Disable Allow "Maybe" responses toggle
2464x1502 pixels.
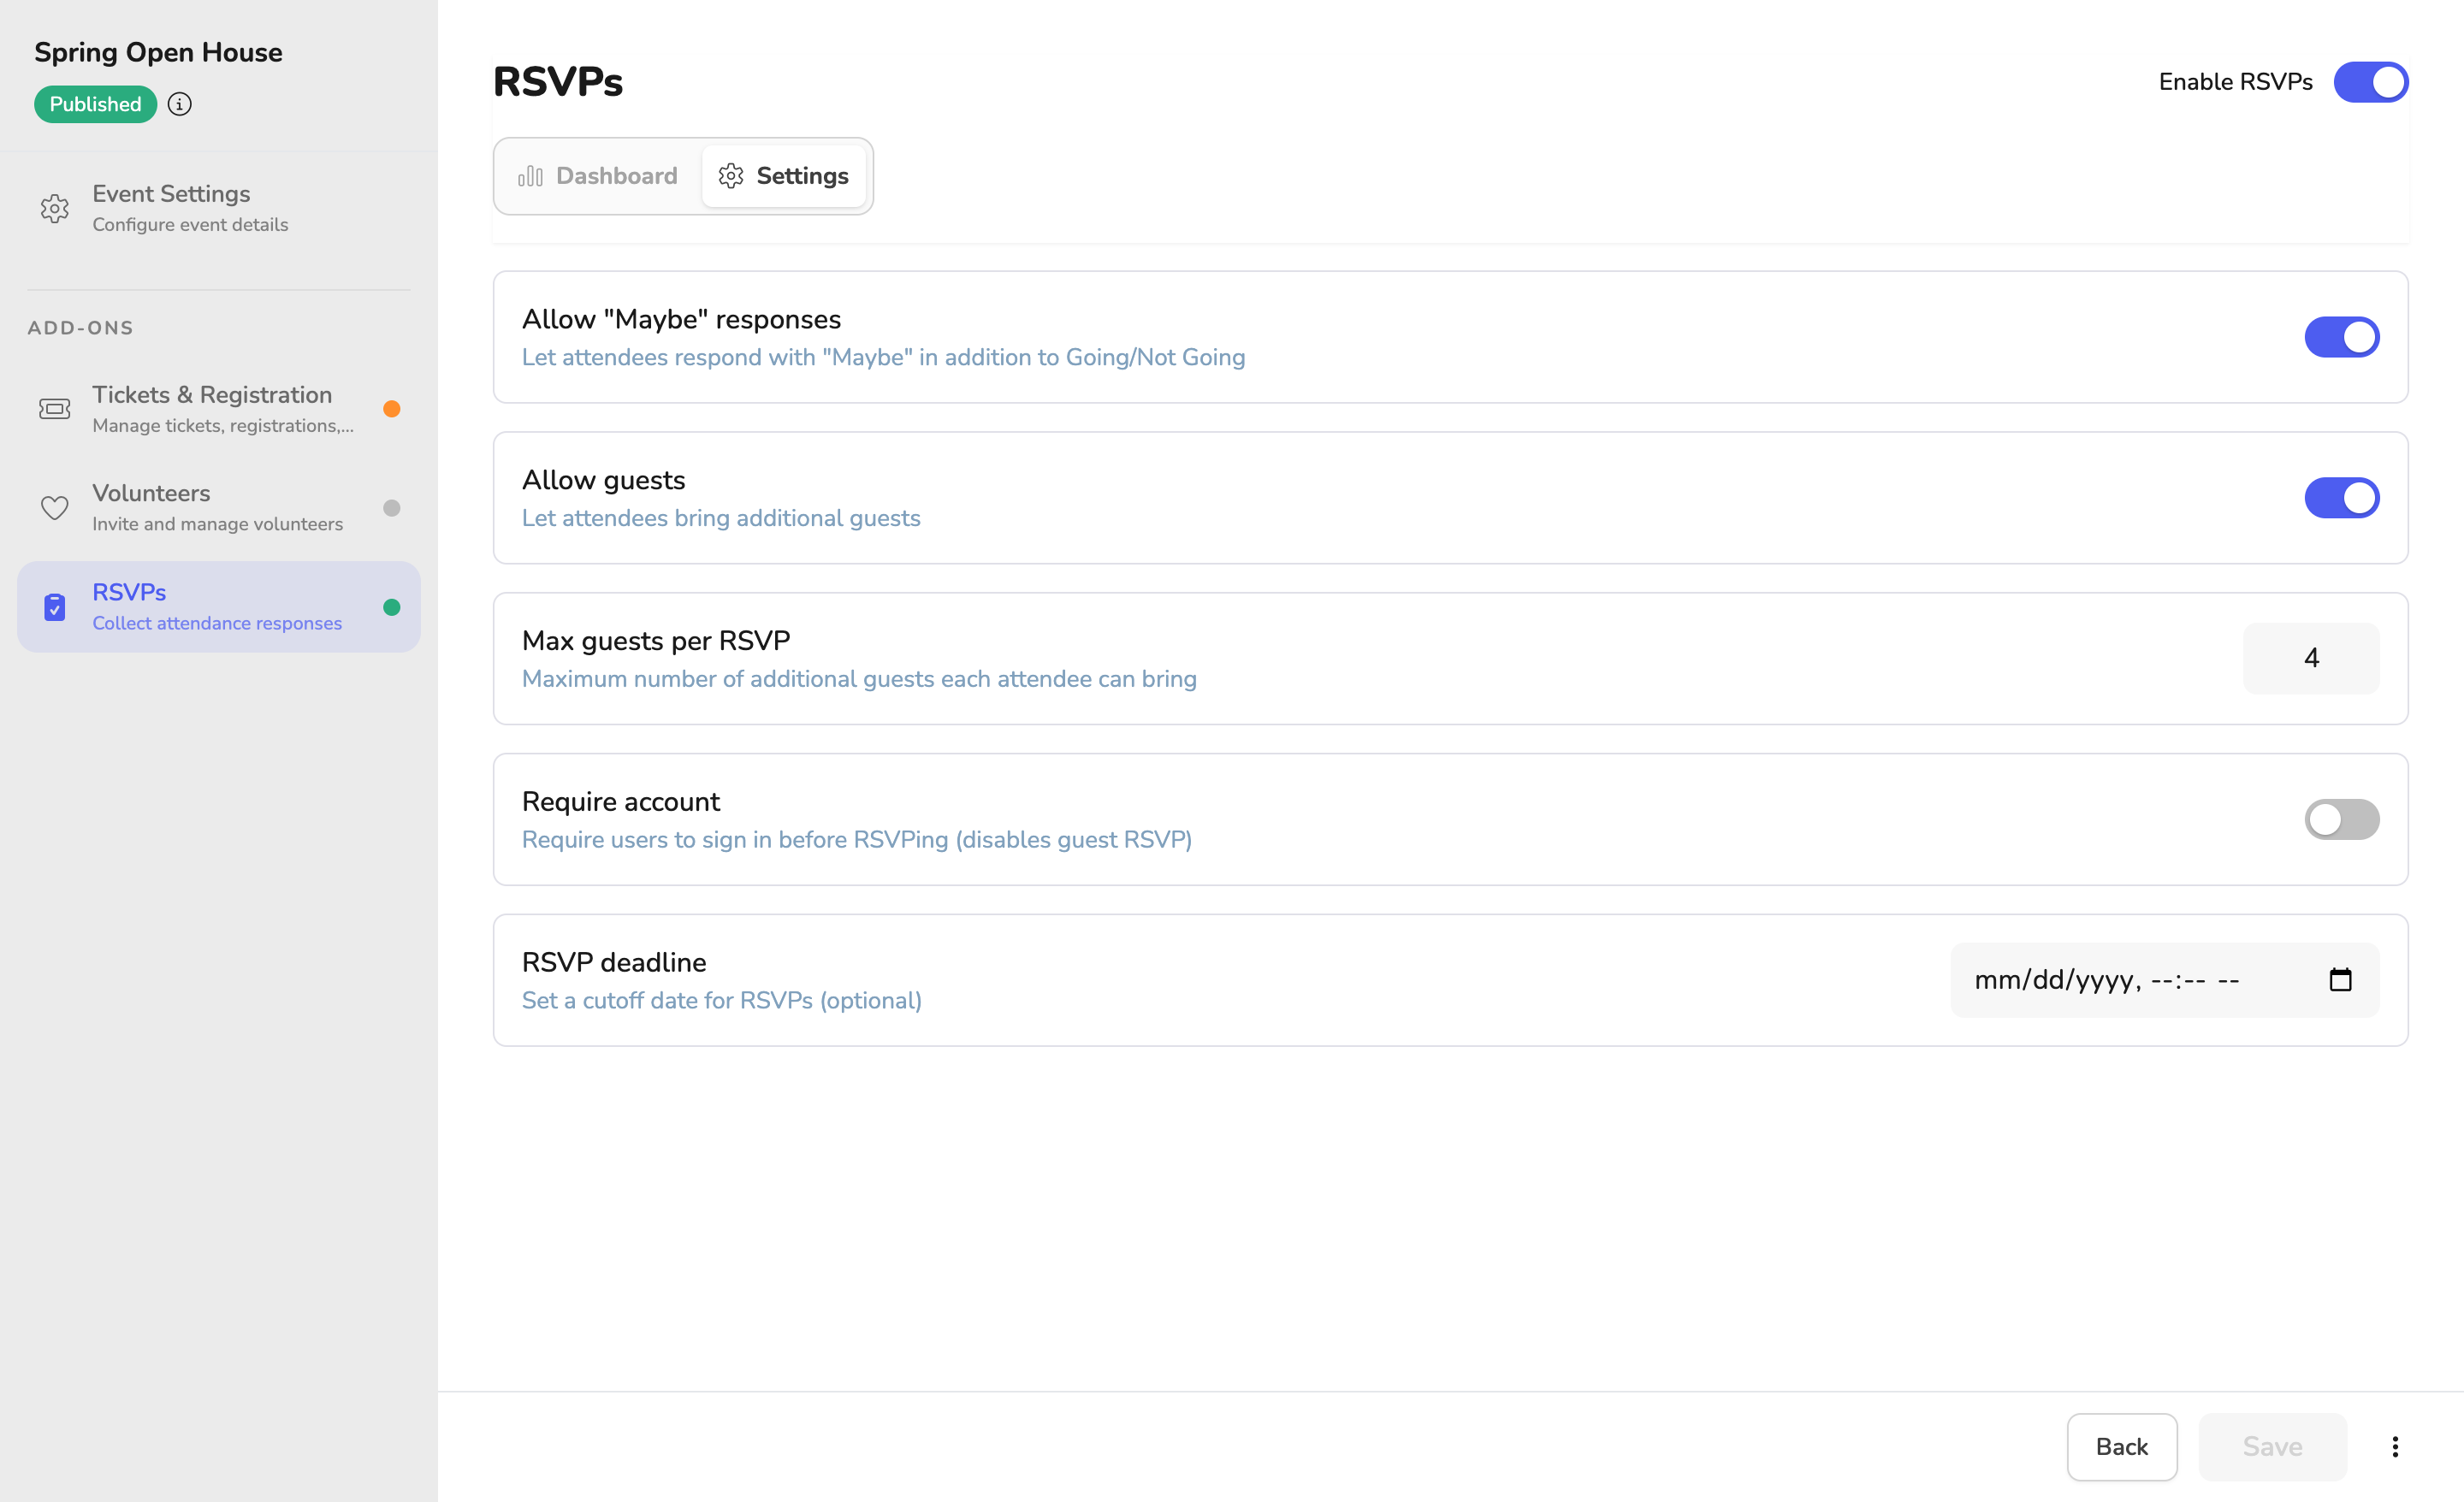tap(2342, 337)
